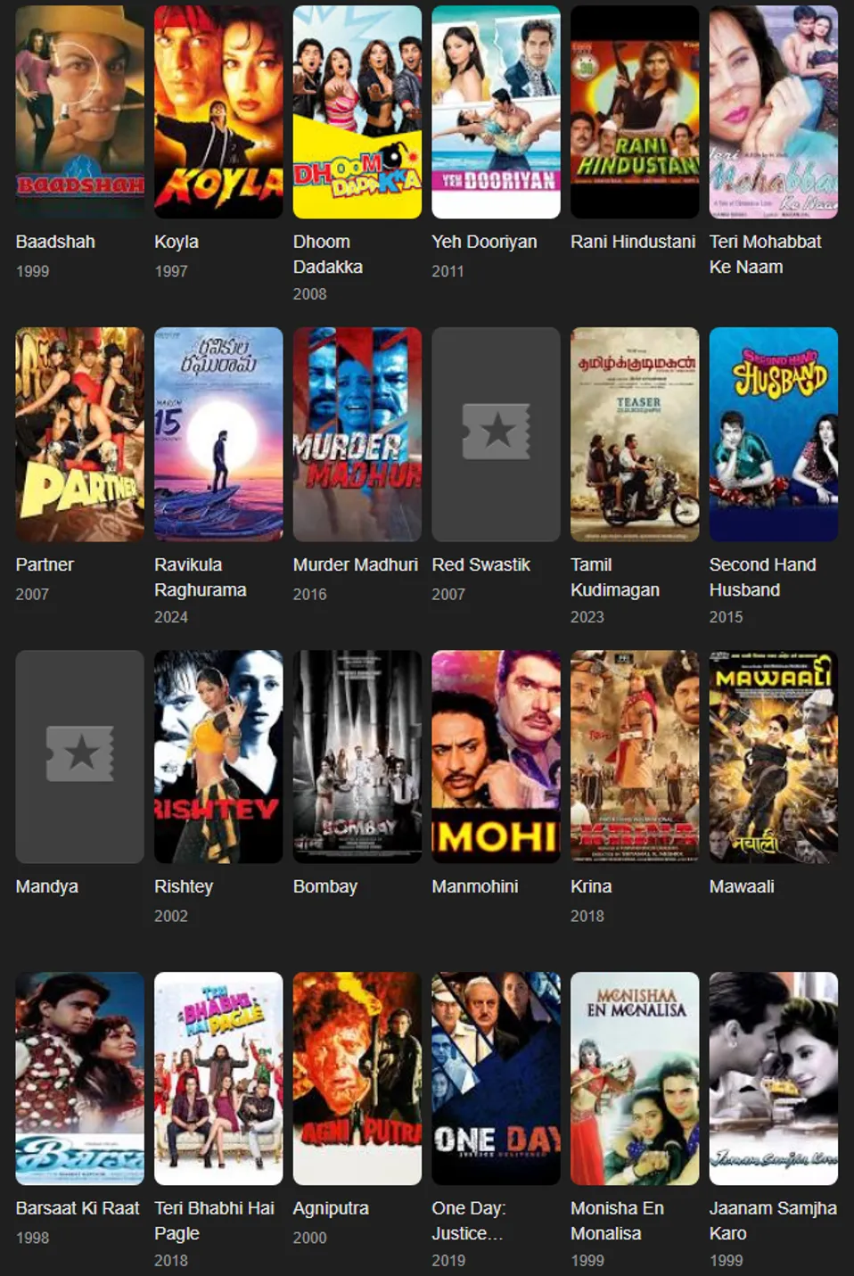Open the Baadshah movie poster
This screenshot has height=1276, width=854.
79,112
